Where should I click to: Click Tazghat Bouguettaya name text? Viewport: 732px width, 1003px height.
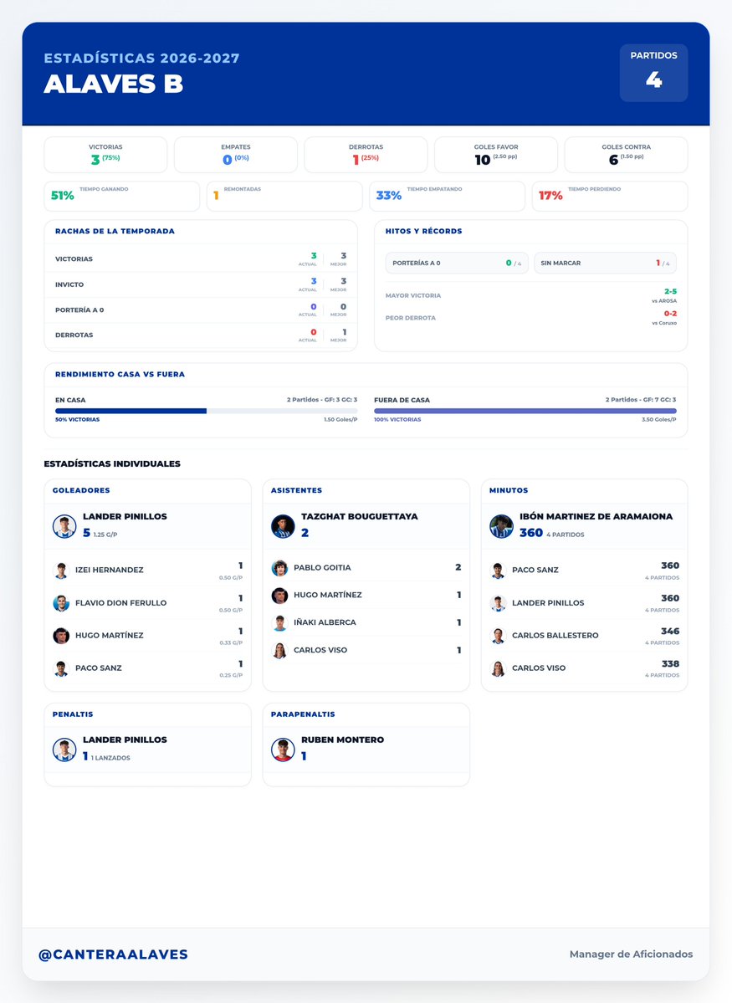pos(360,516)
